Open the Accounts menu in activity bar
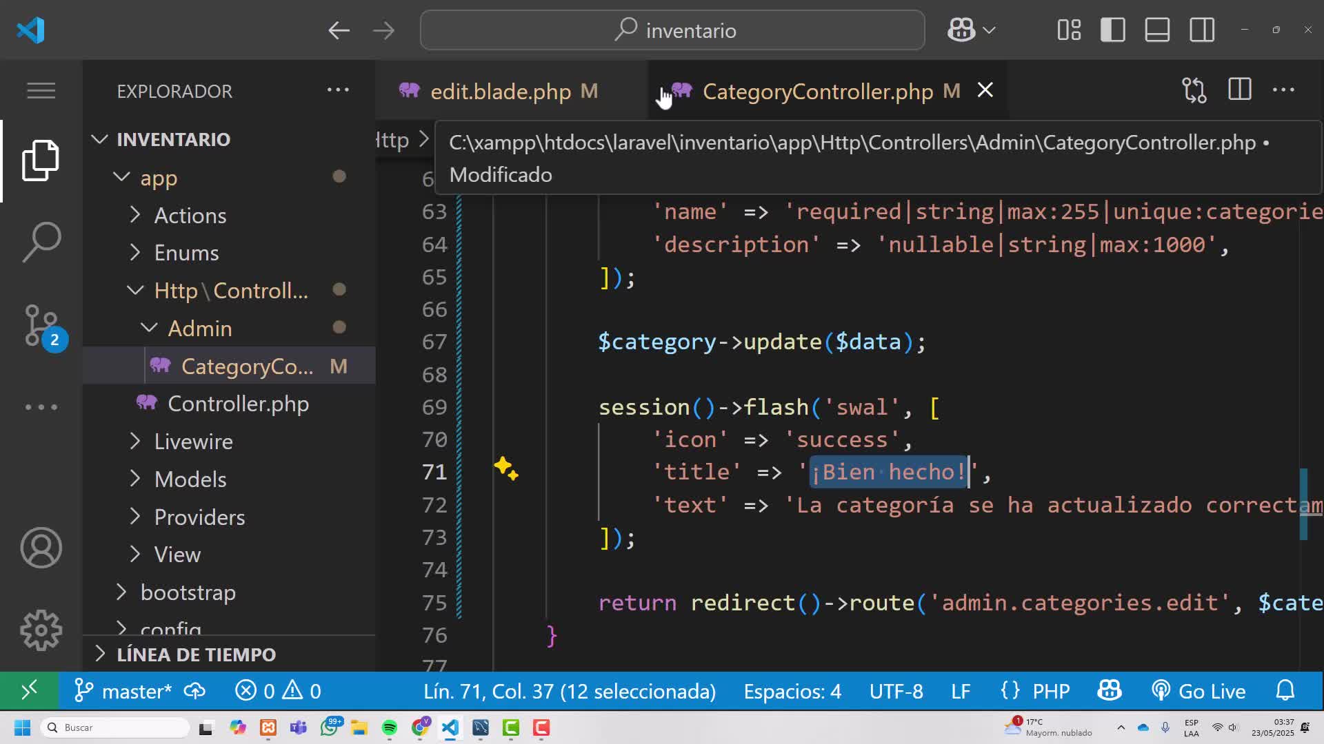1324x744 pixels. pyautogui.click(x=41, y=548)
